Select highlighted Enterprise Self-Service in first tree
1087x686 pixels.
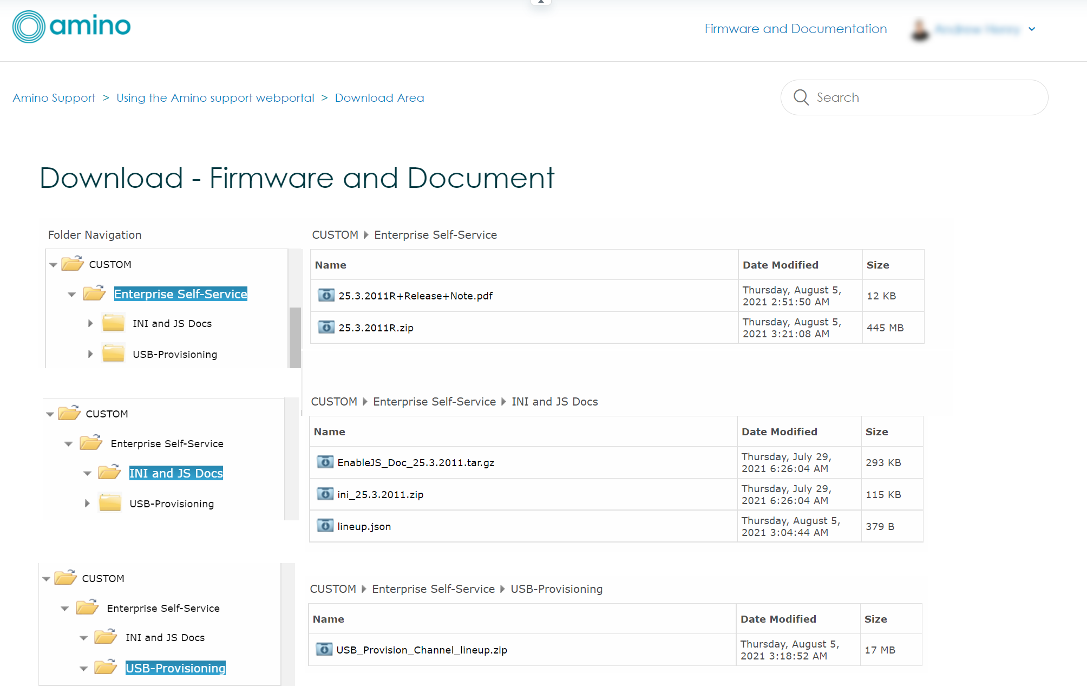[181, 294]
